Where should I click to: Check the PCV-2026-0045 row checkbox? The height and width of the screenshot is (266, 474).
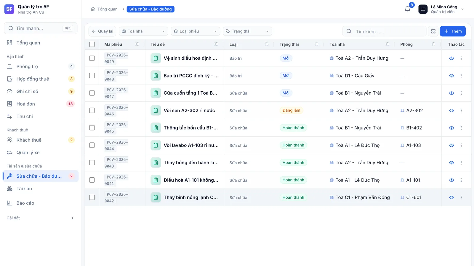point(92,128)
